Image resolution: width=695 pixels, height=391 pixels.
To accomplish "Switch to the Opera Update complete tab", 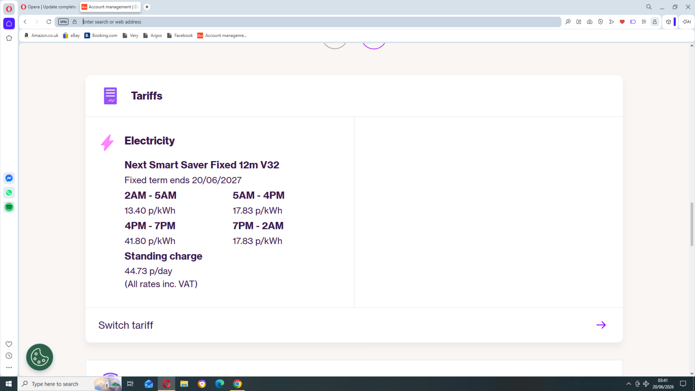I will [x=49, y=7].
